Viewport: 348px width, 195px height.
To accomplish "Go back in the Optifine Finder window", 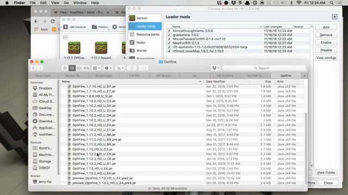I will coord(33,68).
